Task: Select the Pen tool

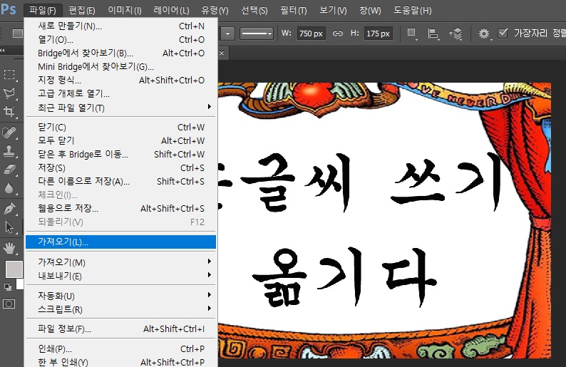Action: tap(9, 208)
